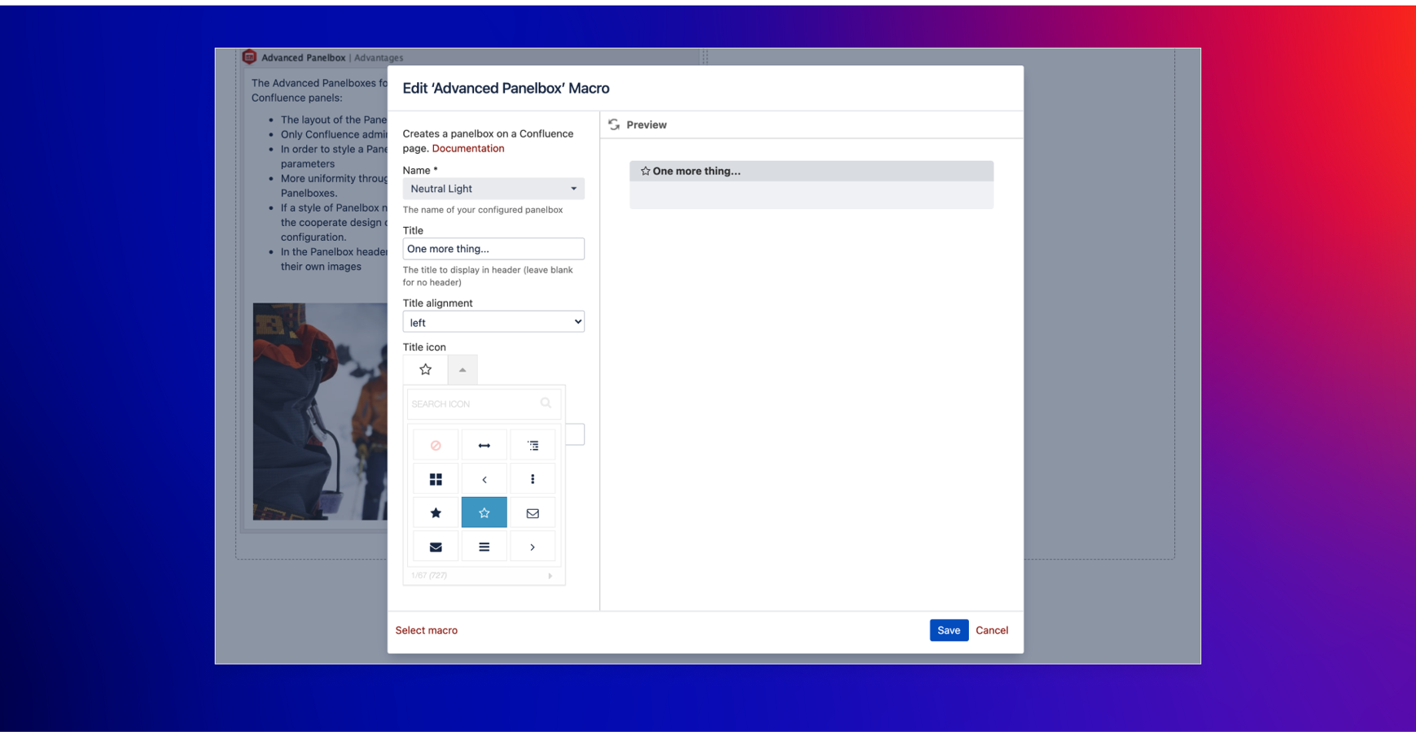Select the outlined envelope icon

(533, 512)
